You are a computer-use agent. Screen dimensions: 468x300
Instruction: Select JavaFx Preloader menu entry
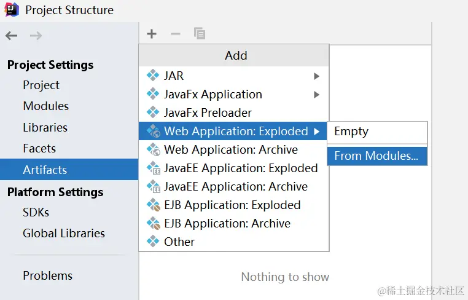pos(234,112)
